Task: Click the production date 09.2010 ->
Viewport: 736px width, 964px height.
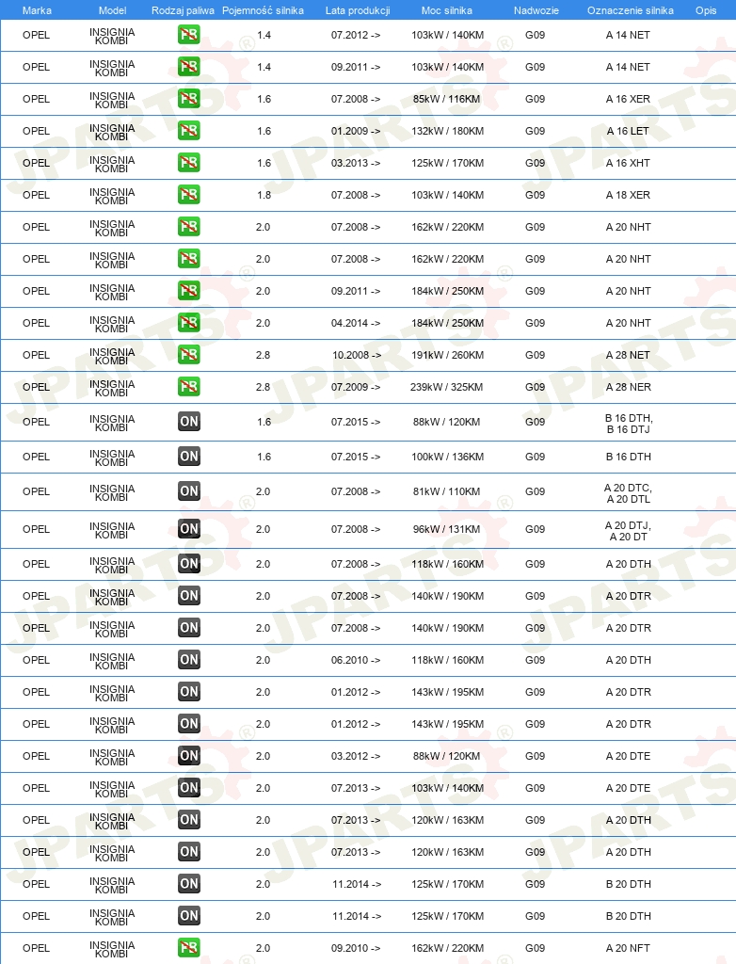Action: tap(356, 948)
